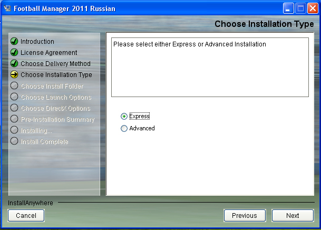321x230 pixels.
Task: Go back with the Previous button
Action: coord(245,215)
